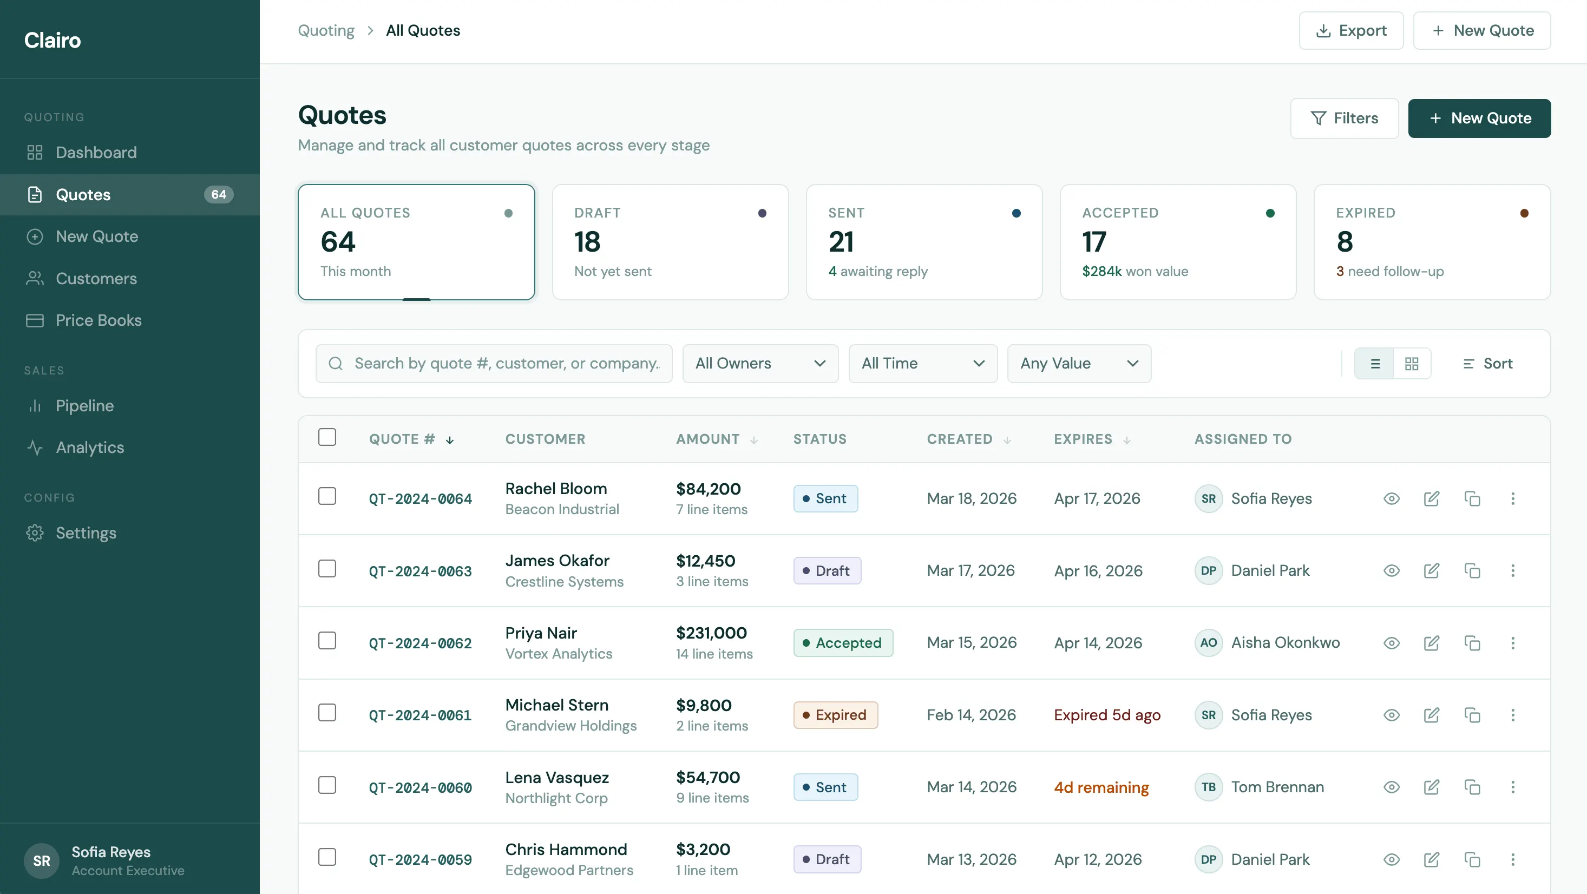Screen dimensions: 1587x894
Task: Open the Any Value dropdown
Action: [x=1079, y=364]
